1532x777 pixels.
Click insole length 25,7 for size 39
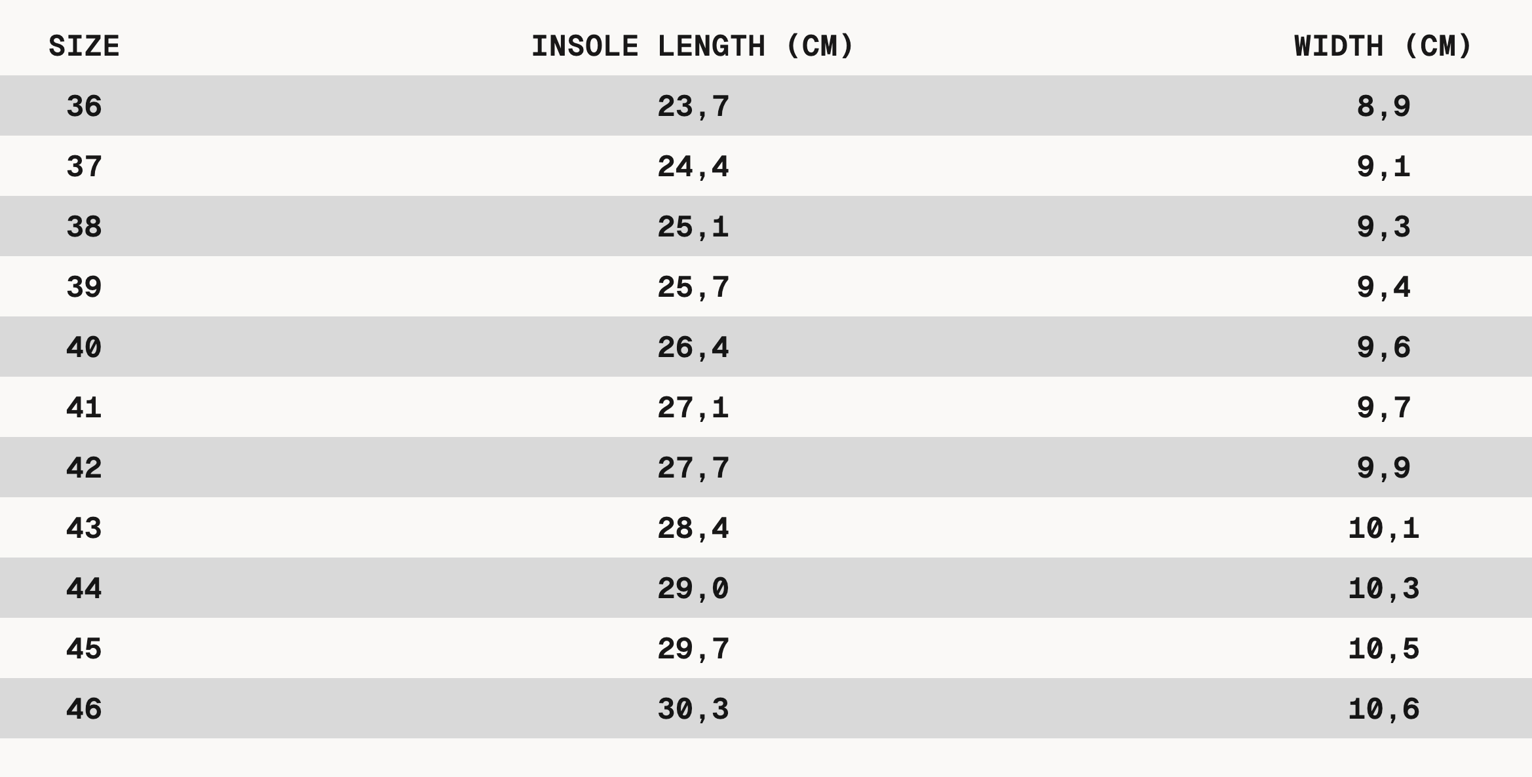coord(693,287)
